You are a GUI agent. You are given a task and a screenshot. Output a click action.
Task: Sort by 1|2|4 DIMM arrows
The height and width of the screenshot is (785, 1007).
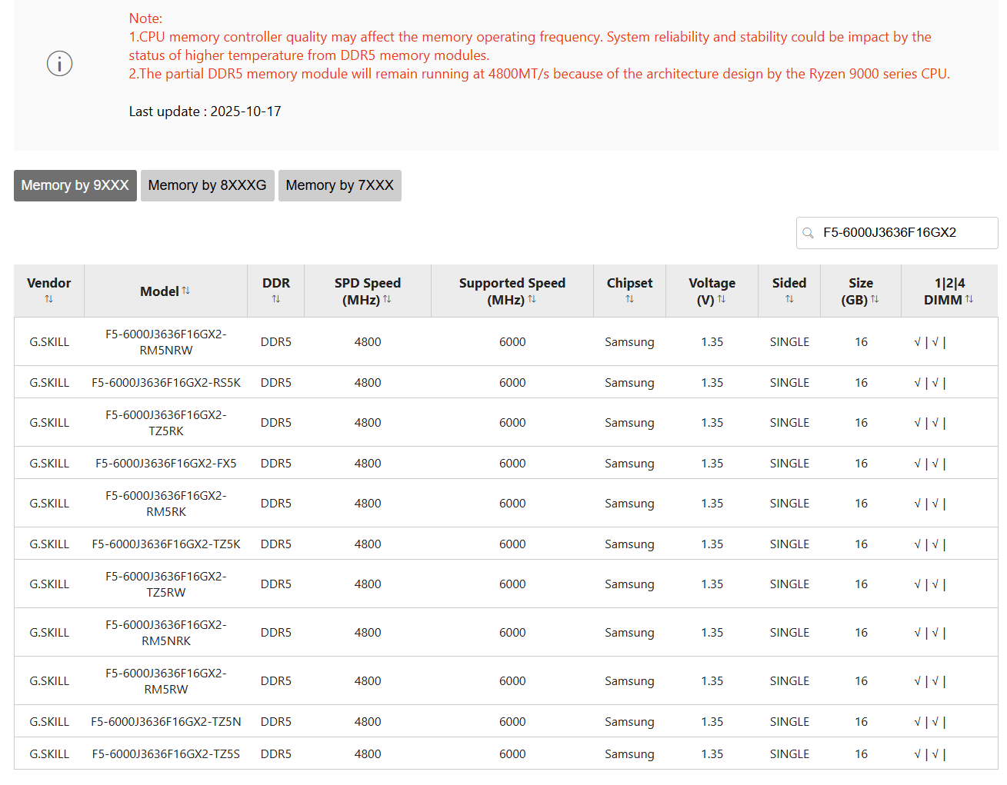coord(969,299)
